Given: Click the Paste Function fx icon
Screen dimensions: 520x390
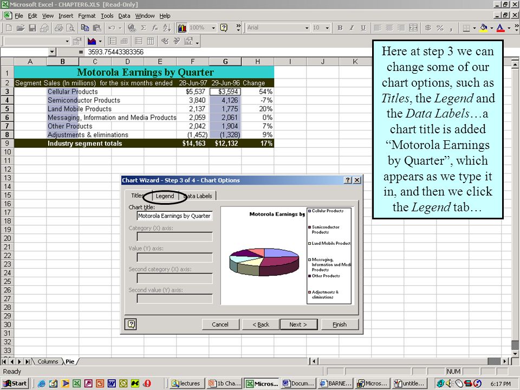Looking at the screenshot, I should tap(155, 28).
